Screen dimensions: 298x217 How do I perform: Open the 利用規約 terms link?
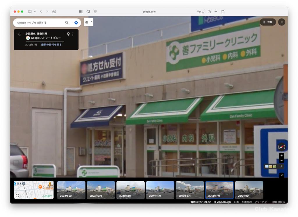[247, 202]
